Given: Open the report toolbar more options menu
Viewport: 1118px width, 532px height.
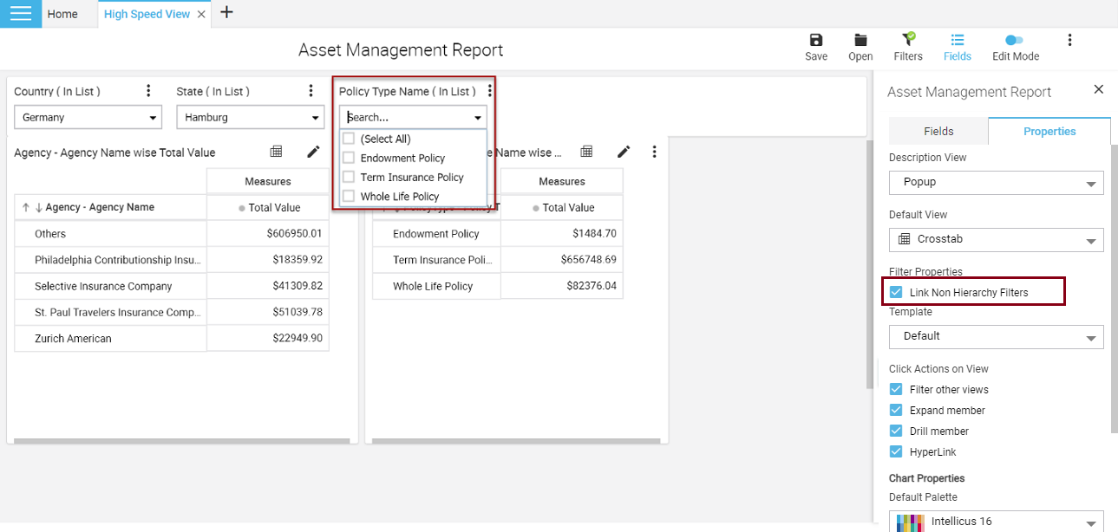Looking at the screenshot, I should click(x=1070, y=40).
